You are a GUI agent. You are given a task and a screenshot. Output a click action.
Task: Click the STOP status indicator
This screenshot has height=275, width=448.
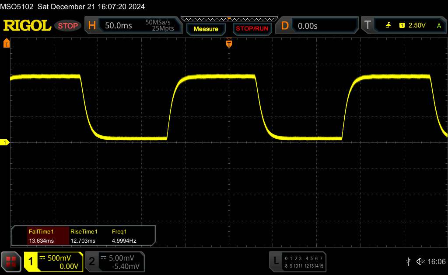tap(68, 26)
